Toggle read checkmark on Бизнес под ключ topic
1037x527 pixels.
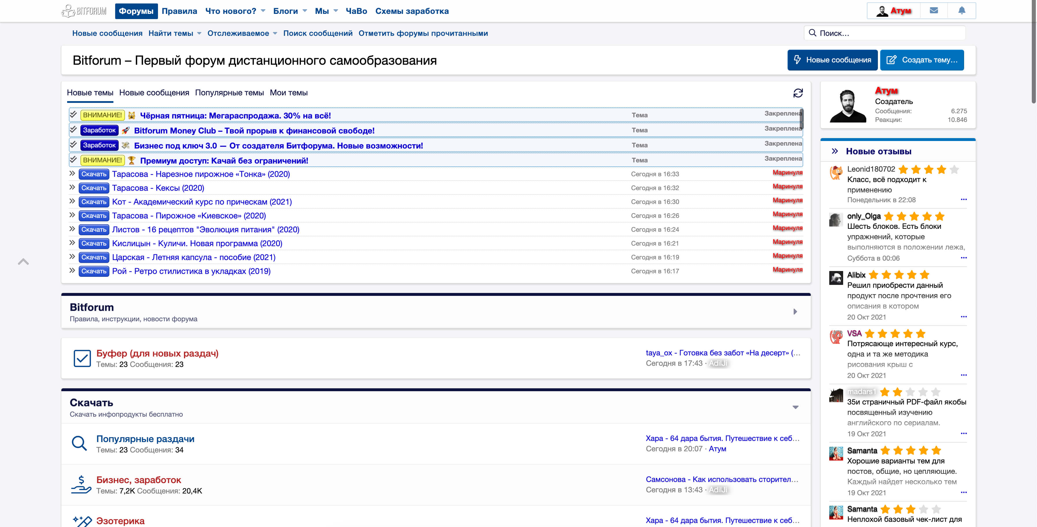coord(73,144)
